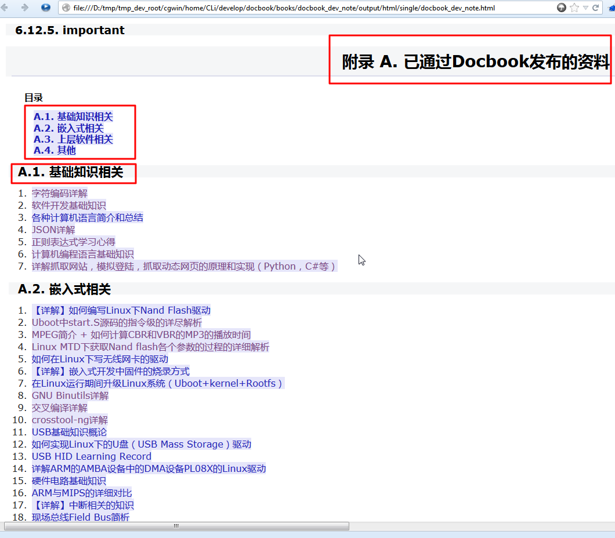
Task: Open the USB基础知识概论 link
Action: coord(70,432)
